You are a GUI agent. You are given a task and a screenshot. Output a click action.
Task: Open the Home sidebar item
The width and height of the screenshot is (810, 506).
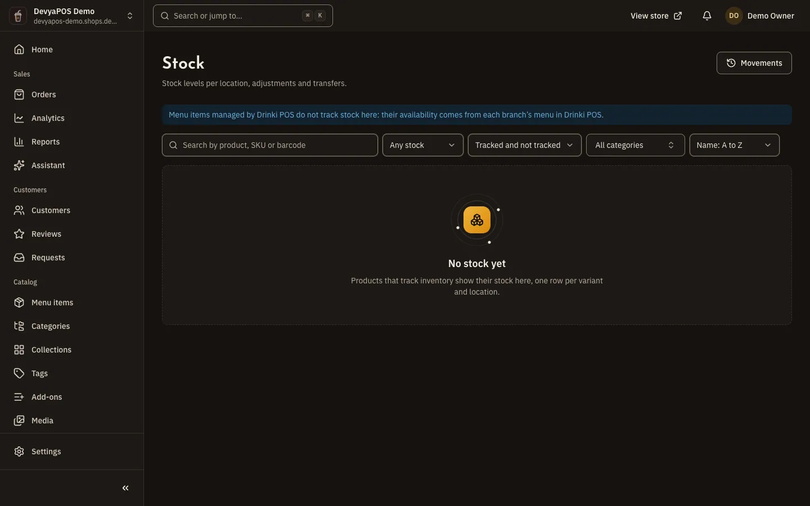click(x=71, y=49)
